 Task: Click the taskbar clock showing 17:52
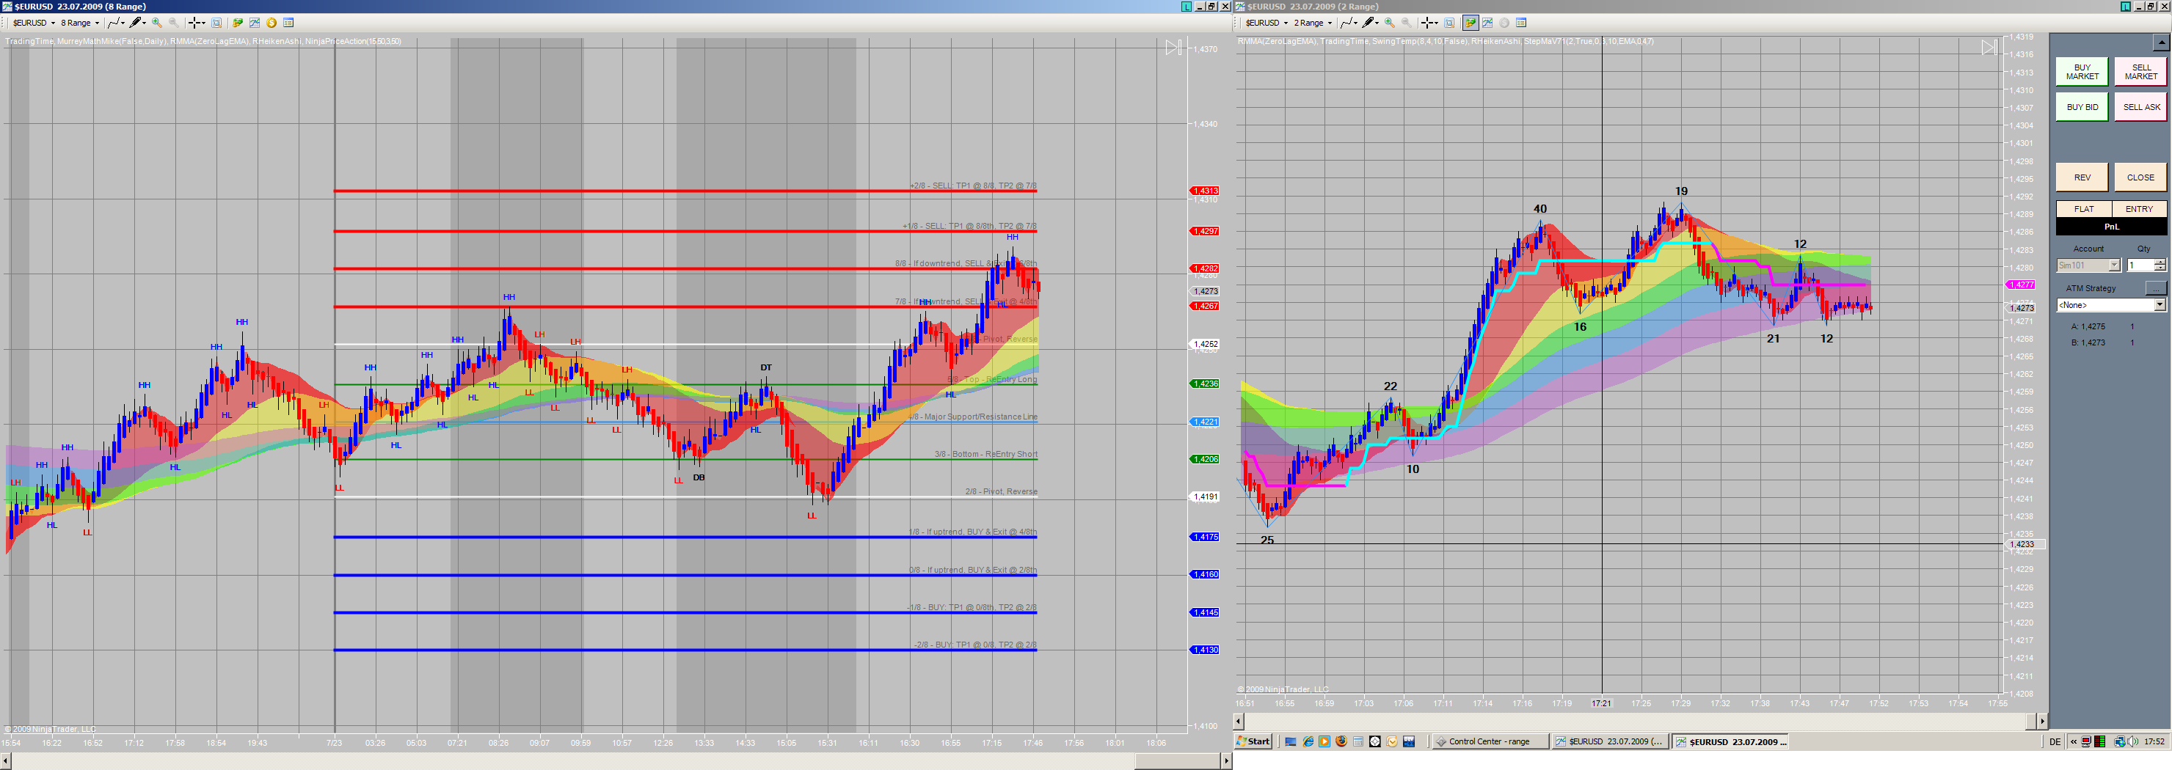pos(2154,741)
